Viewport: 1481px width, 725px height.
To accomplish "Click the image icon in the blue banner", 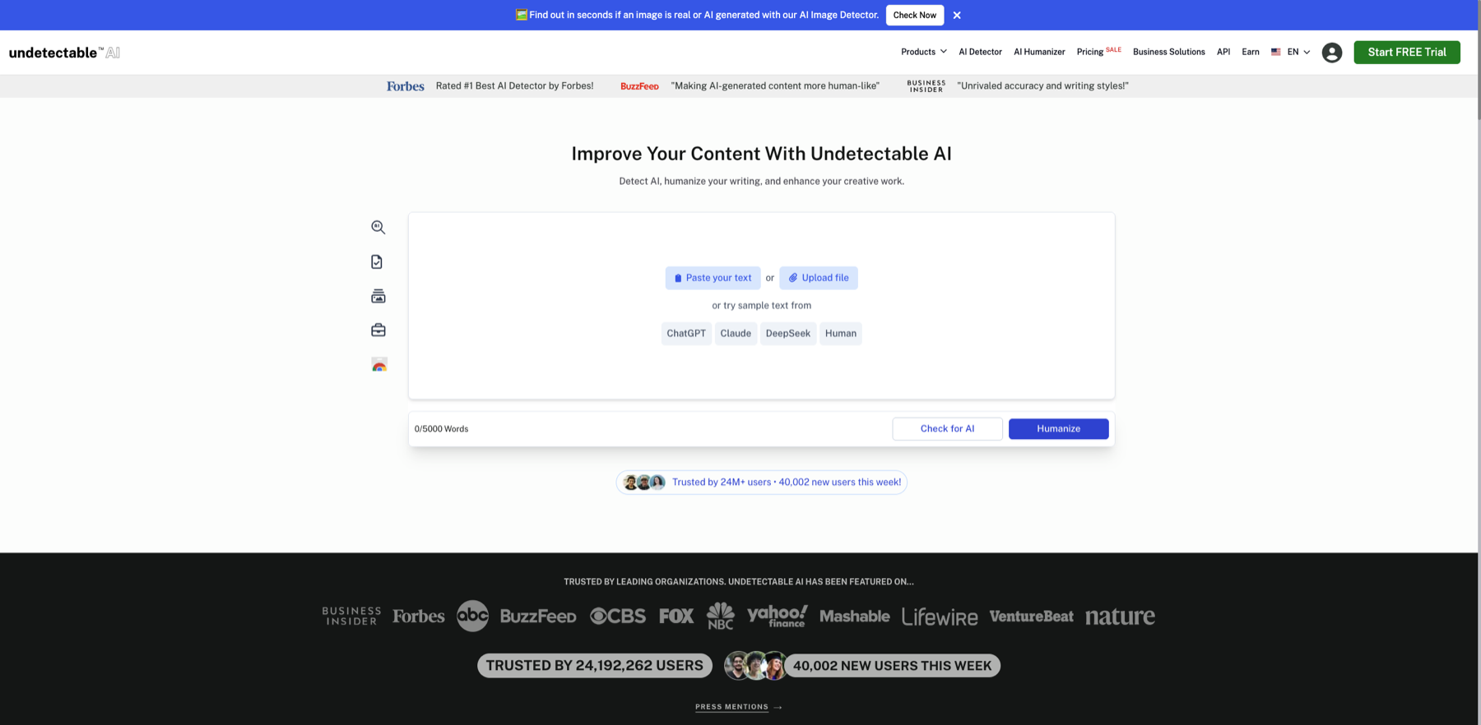I will [x=521, y=15].
